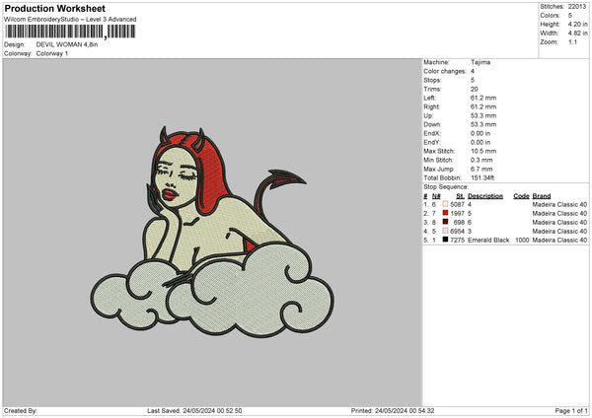Click the 'Emerald Black' description

488,240
